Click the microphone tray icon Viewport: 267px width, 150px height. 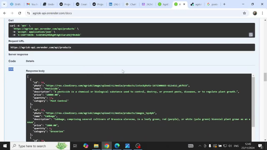(x=210, y=146)
